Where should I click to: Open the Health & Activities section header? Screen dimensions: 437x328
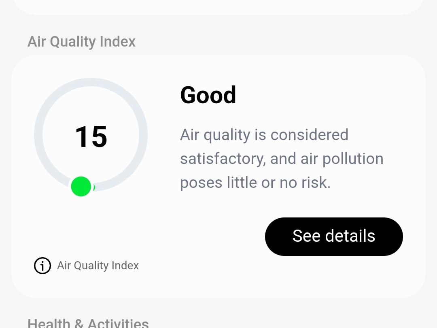coord(88,323)
